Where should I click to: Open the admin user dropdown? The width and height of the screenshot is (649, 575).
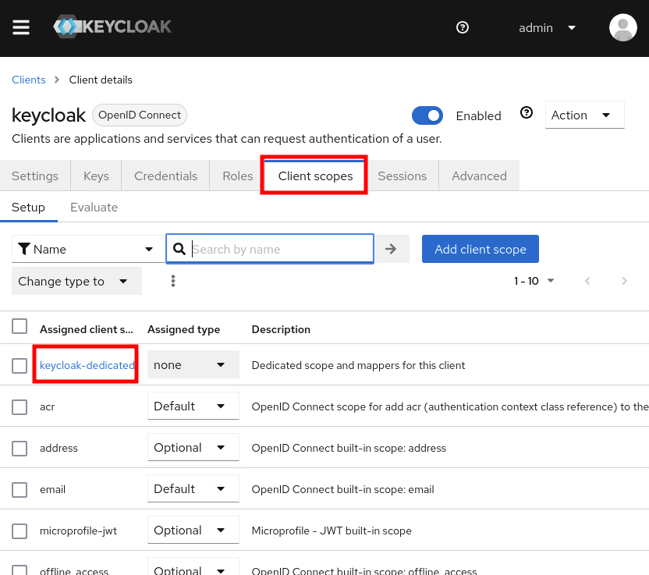pyautogui.click(x=547, y=28)
